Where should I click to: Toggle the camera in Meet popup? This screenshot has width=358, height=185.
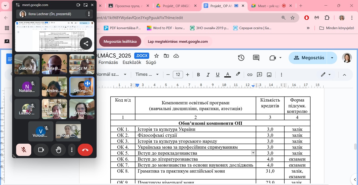(x=41, y=150)
